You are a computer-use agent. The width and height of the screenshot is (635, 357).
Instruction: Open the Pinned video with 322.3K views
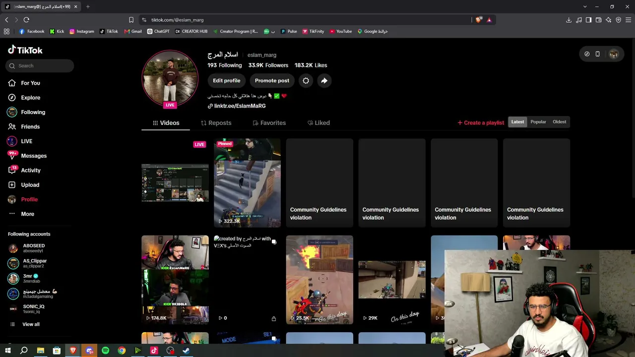247,183
